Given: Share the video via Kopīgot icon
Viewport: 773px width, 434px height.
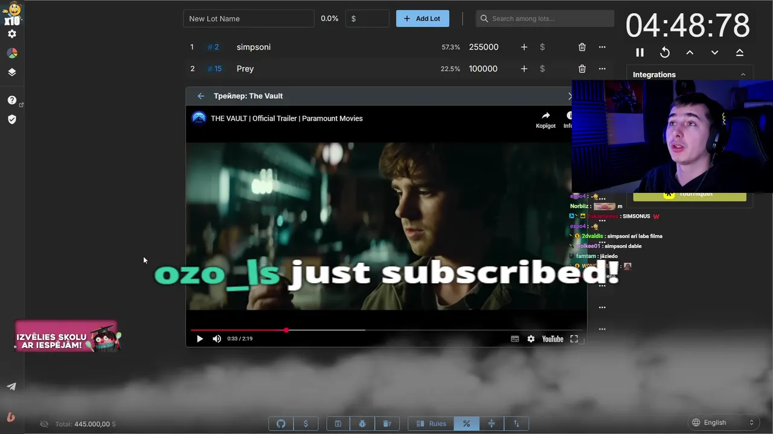Looking at the screenshot, I should pos(545,119).
